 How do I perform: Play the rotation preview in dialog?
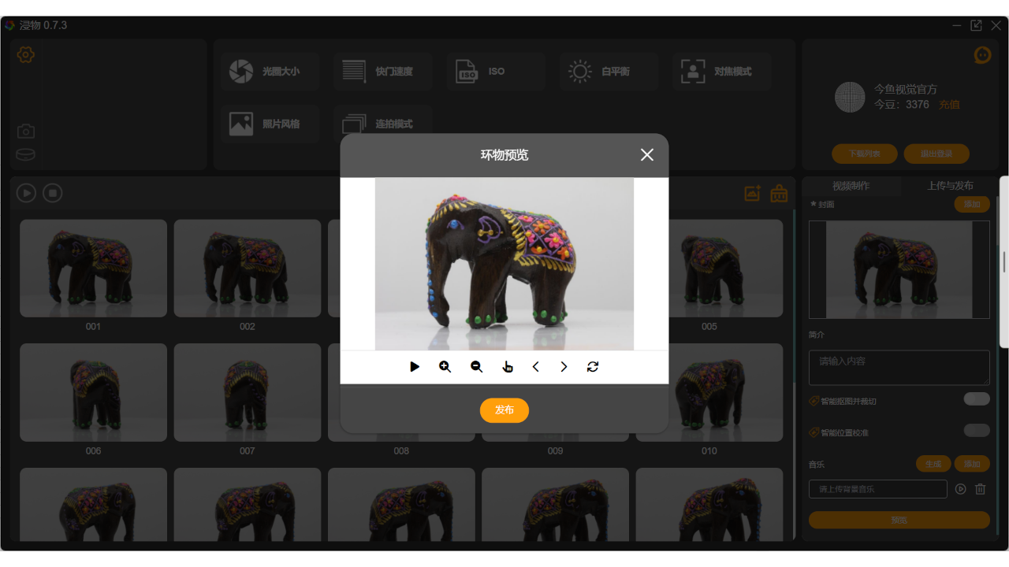[x=415, y=367]
